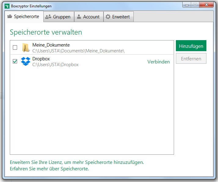Image resolution: width=218 pixels, height=182 pixels.
Task: Click the path C:\Users\JSTA\Documents\Meine_Dokumente\
Action: point(78,51)
